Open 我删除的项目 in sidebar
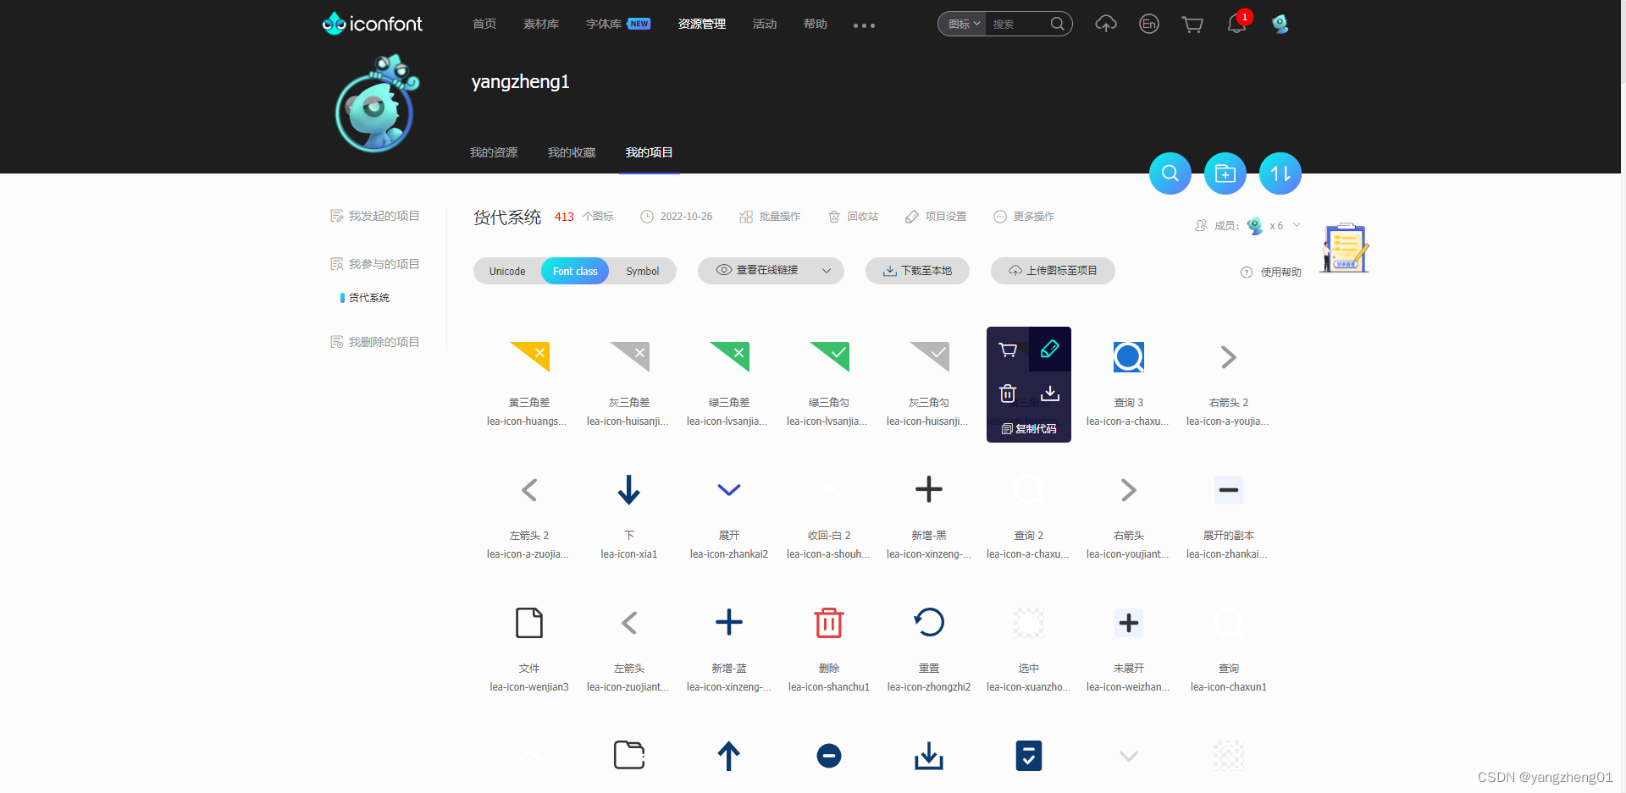Image resolution: width=1626 pixels, height=793 pixels. (x=375, y=342)
